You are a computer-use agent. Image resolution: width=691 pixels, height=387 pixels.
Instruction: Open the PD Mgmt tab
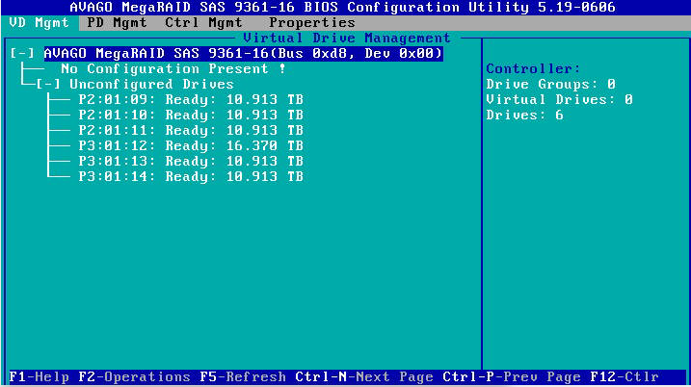coord(117,23)
